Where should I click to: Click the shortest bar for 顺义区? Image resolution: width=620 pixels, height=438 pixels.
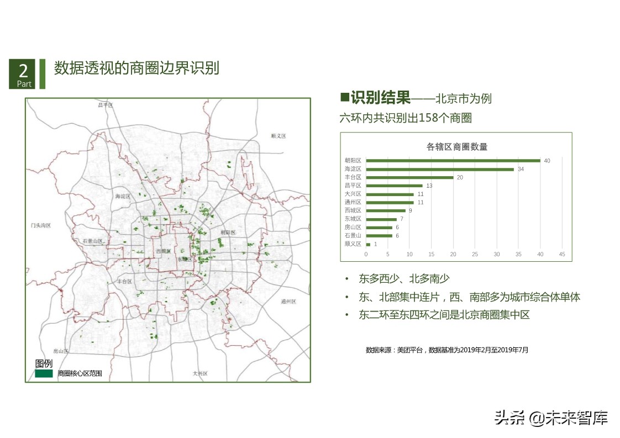[x=368, y=244]
